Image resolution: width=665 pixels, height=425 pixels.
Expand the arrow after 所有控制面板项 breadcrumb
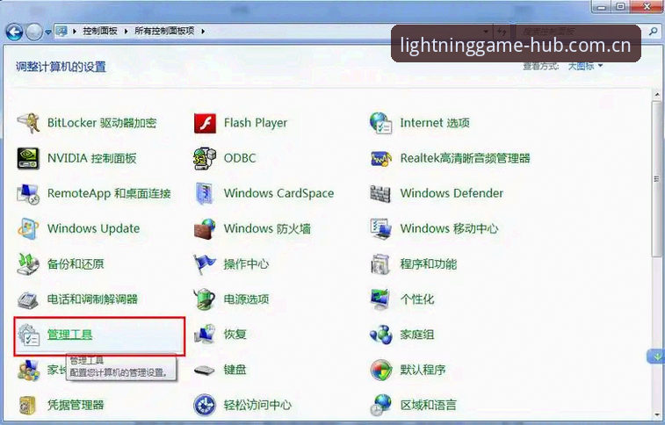pos(203,31)
